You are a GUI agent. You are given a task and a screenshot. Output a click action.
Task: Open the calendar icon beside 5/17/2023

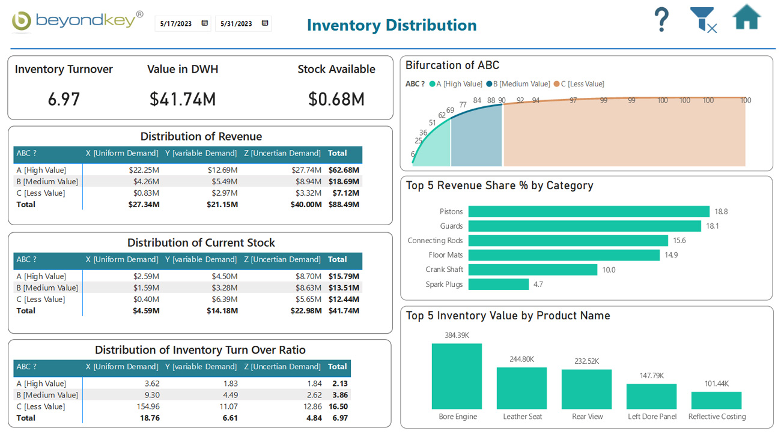click(x=204, y=22)
